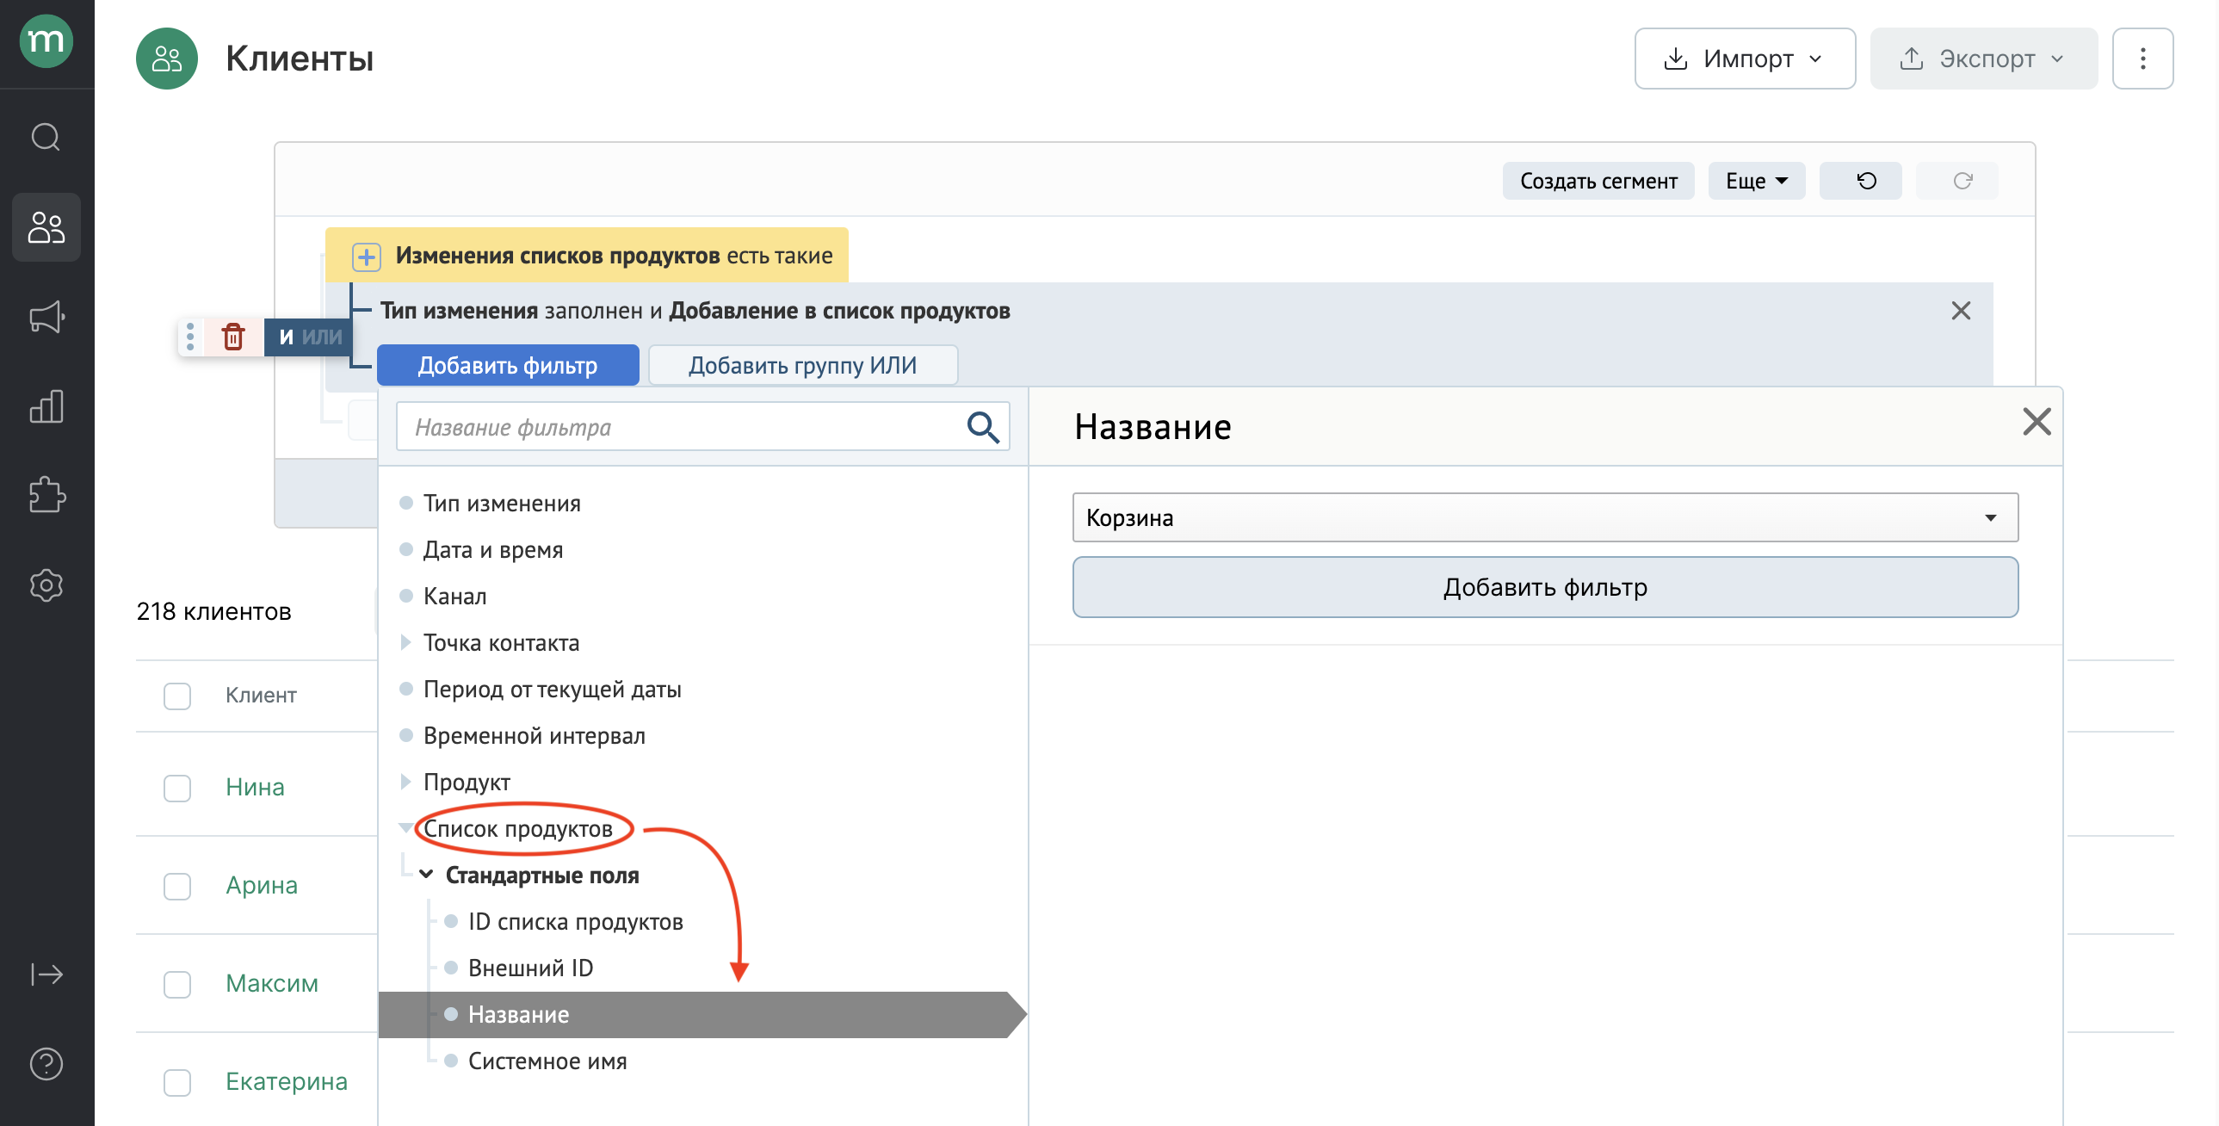The image size is (2219, 1126).
Task: Redo the filter change
Action: click(1957, 181)
